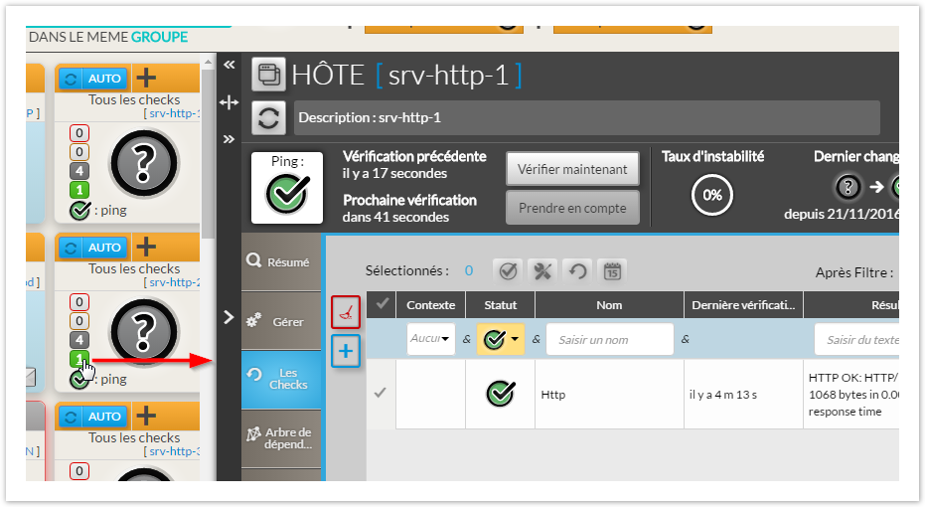The image size is (925, 507).
Task: Toggle the Http row selection checkmark
Action: tap(381, 393)
